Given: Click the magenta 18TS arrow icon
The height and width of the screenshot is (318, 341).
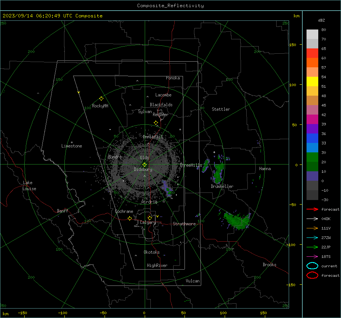Looking at the screenshot, I should tap(312, 257).
